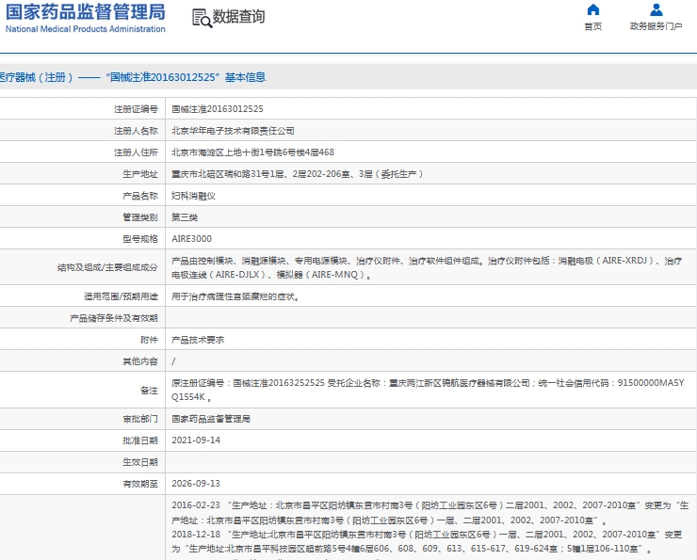697x560 pixels.
Task: Click the production address 重庆市北碚区 value
Action: click(297, 174)
